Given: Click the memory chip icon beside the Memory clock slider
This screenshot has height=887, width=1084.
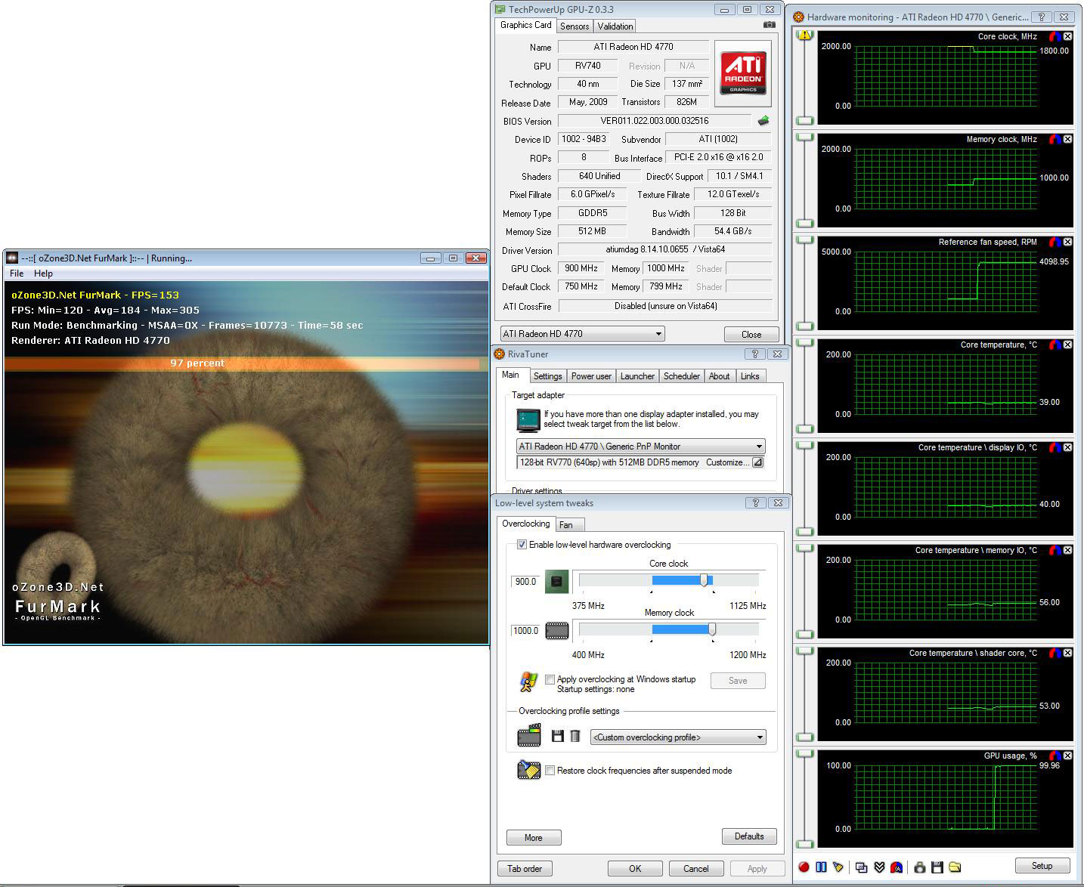Looking at the screenshot, I should point(557,630).
